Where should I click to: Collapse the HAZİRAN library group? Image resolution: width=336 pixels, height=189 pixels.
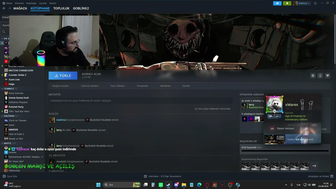coord(2,116)
